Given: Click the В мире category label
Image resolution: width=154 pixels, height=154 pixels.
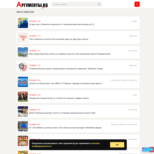Looking at the screenshot, I should coord(134,21).
